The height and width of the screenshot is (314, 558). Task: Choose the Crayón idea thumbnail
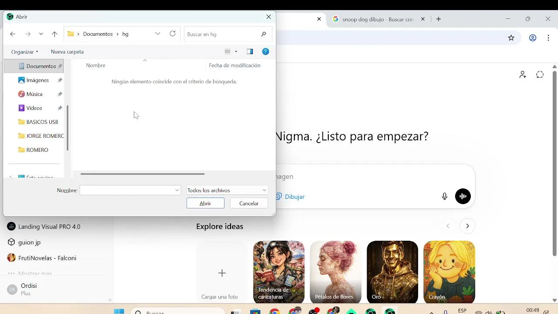pos(449,272)
